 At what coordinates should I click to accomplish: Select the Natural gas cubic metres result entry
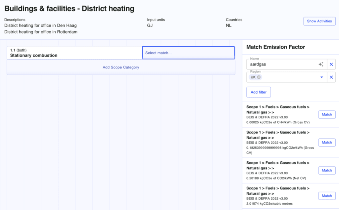(x=280, y=196)
